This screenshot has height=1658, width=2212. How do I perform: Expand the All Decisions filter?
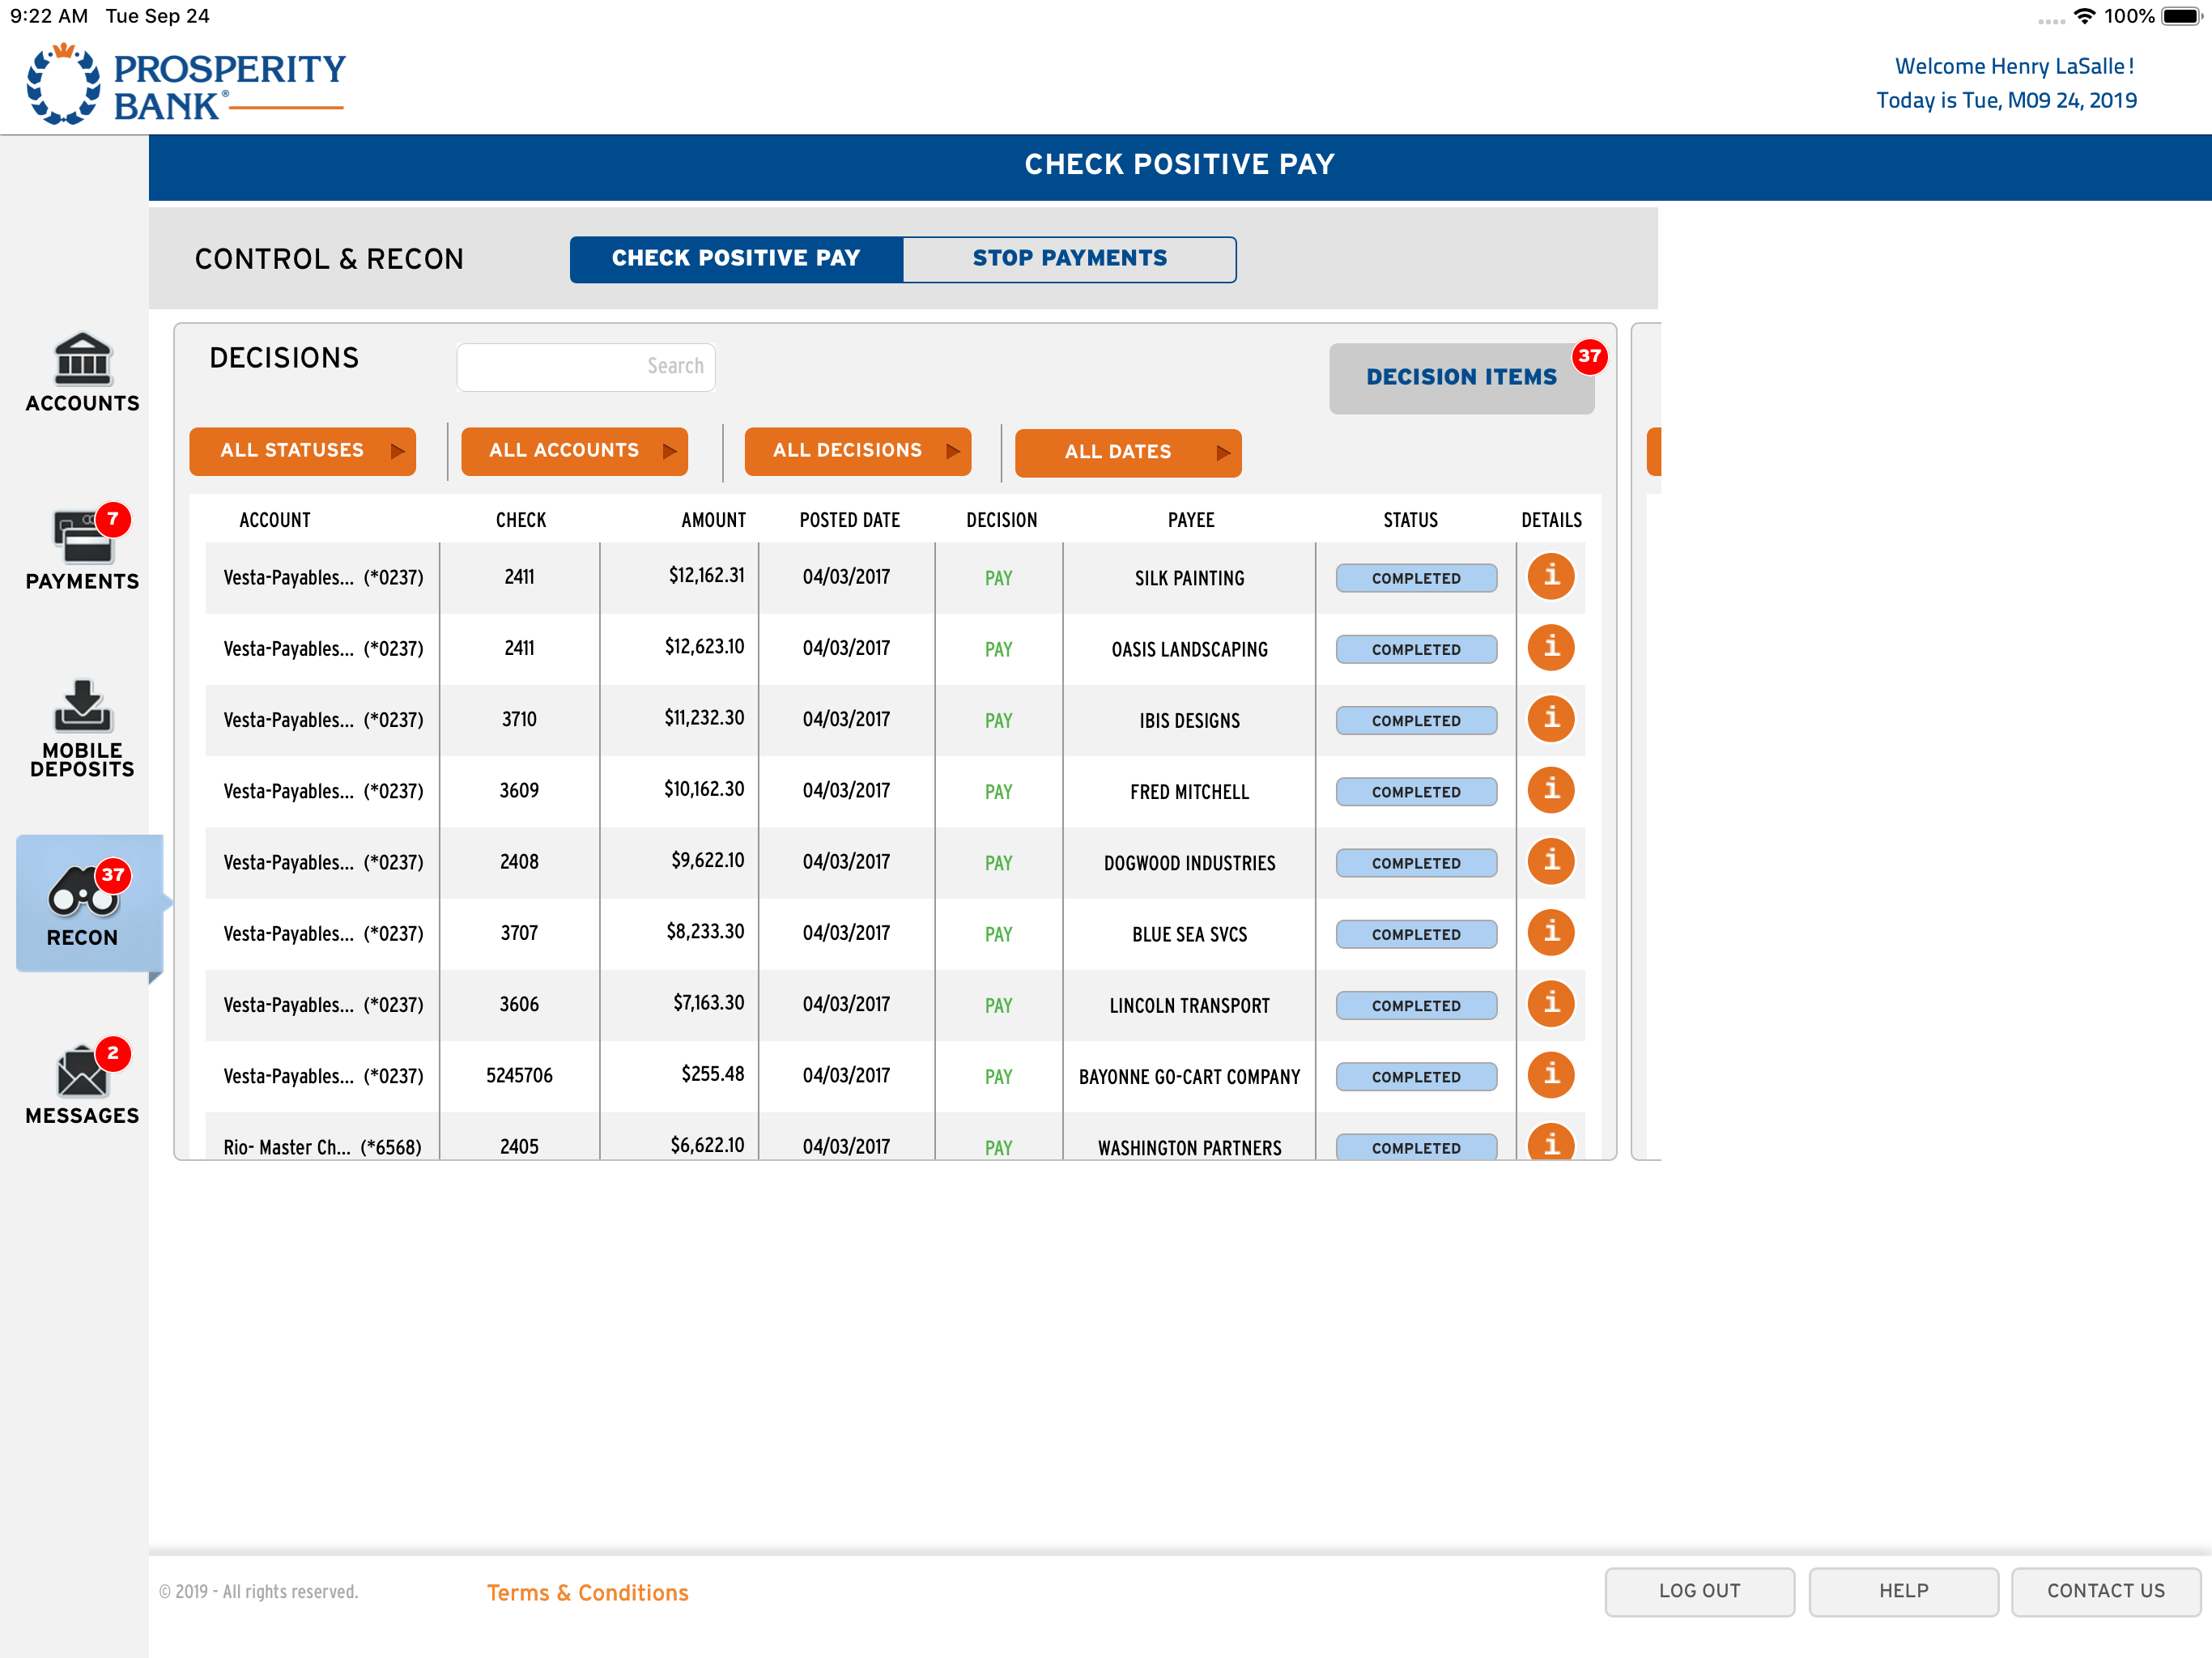pyautogui.click(x=858, y=451)
